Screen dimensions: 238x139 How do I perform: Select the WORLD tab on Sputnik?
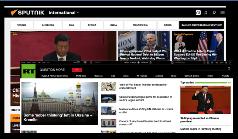[x=21, y=25]
